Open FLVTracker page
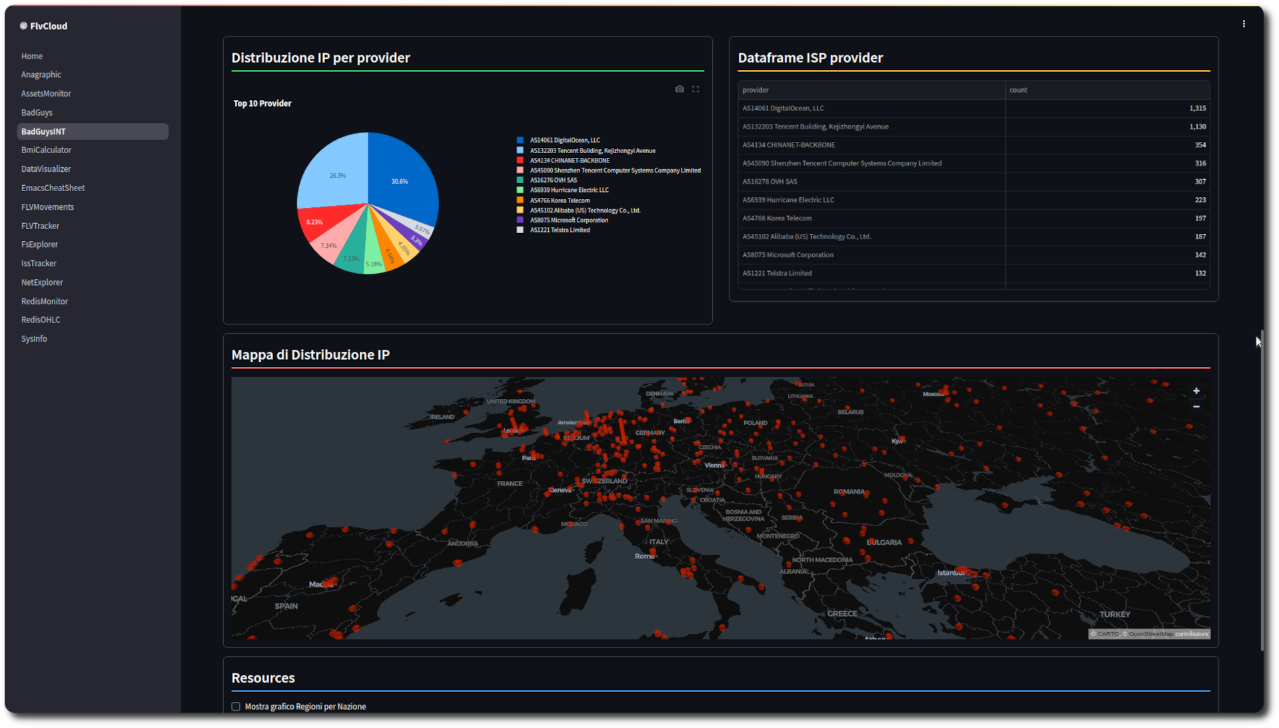Image resolution: width=1279 pixels, height=728 pixels. [x=93, y=226]
